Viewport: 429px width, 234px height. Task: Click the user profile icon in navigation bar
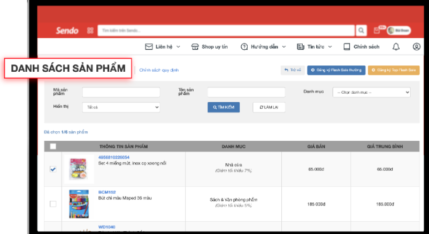coord(417,47)
